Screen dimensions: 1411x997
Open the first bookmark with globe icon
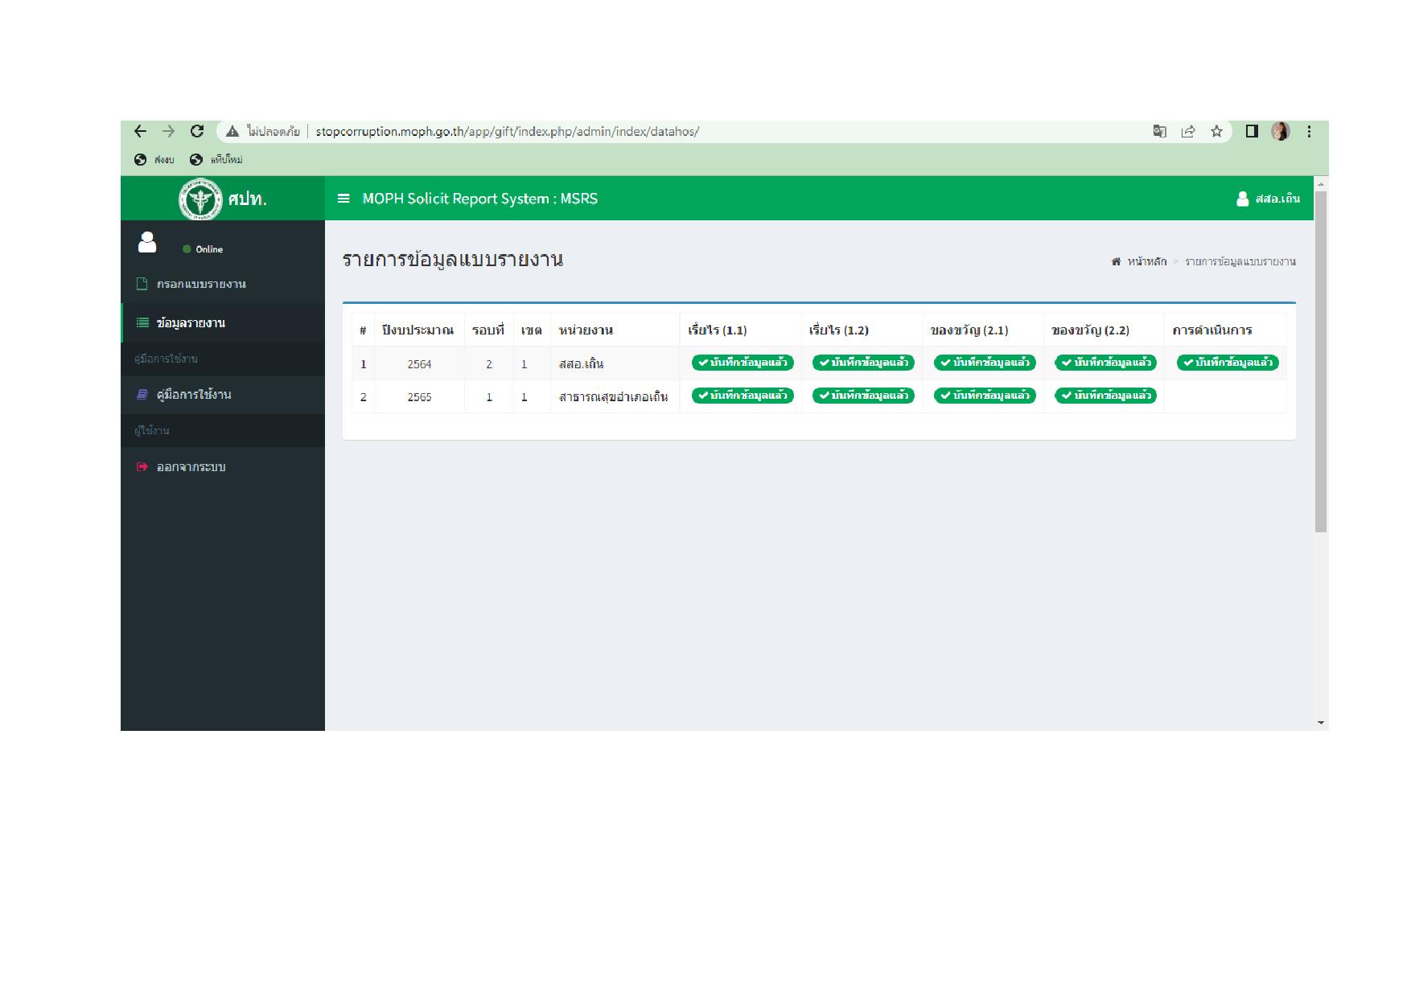tap(154, 159)
